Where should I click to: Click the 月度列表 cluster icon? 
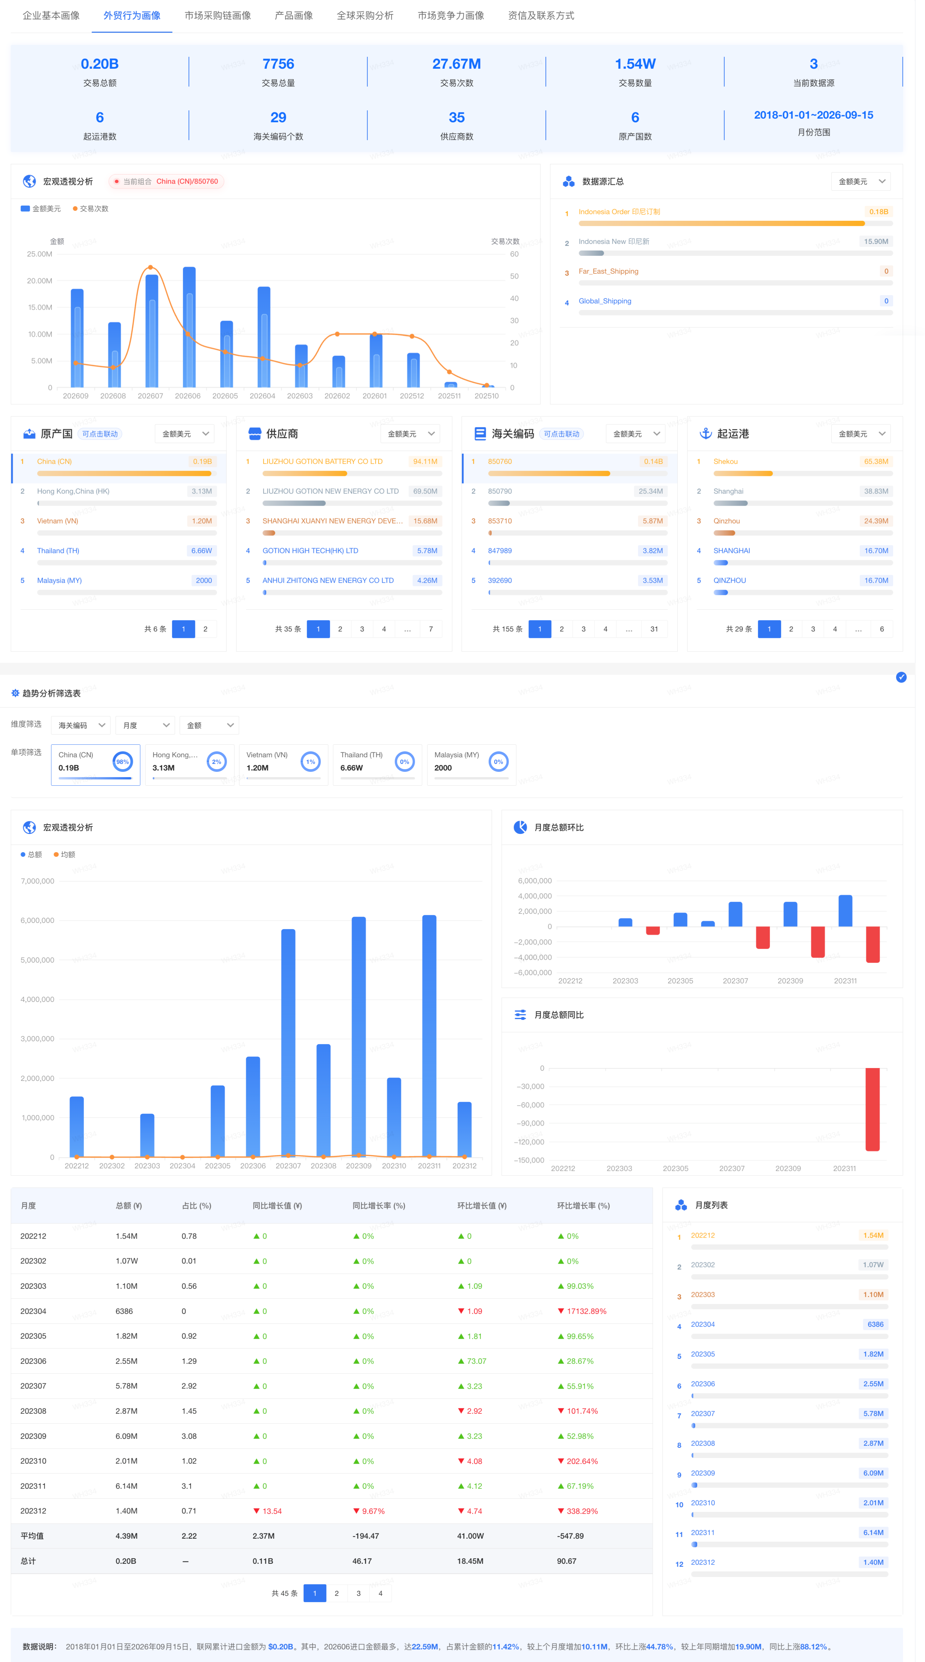click(680, 1205)
